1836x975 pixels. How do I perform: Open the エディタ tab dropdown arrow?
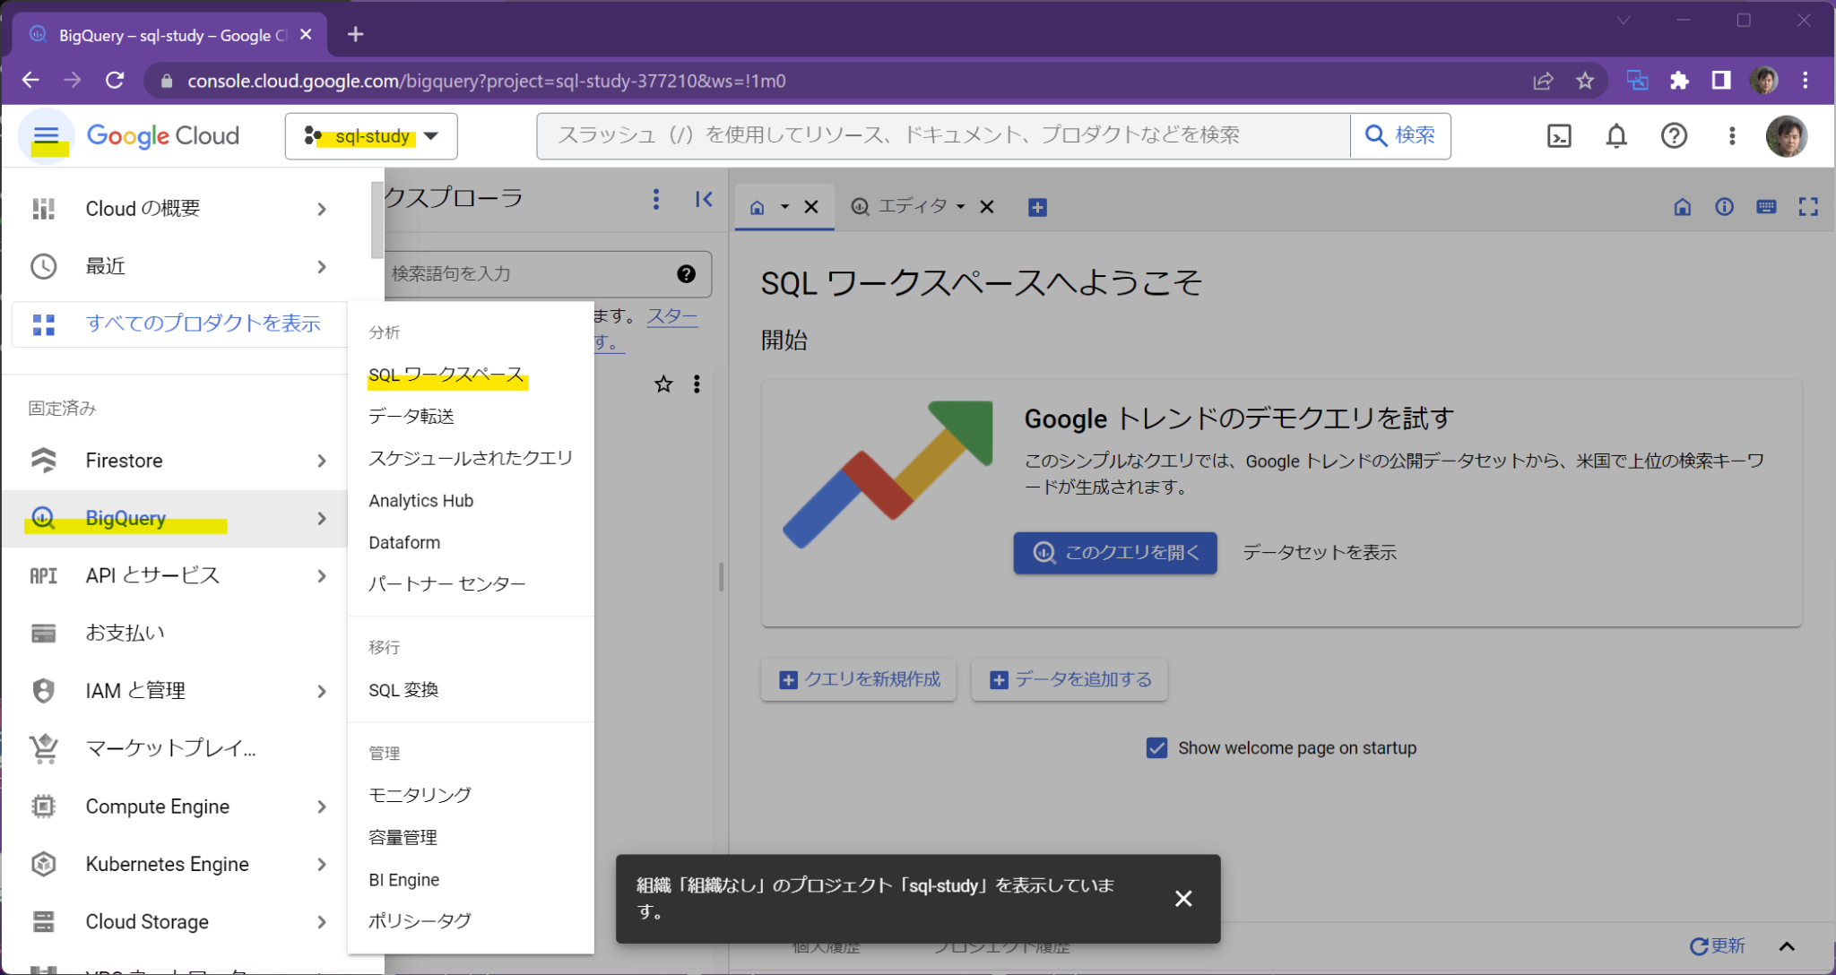coord(960,206)
